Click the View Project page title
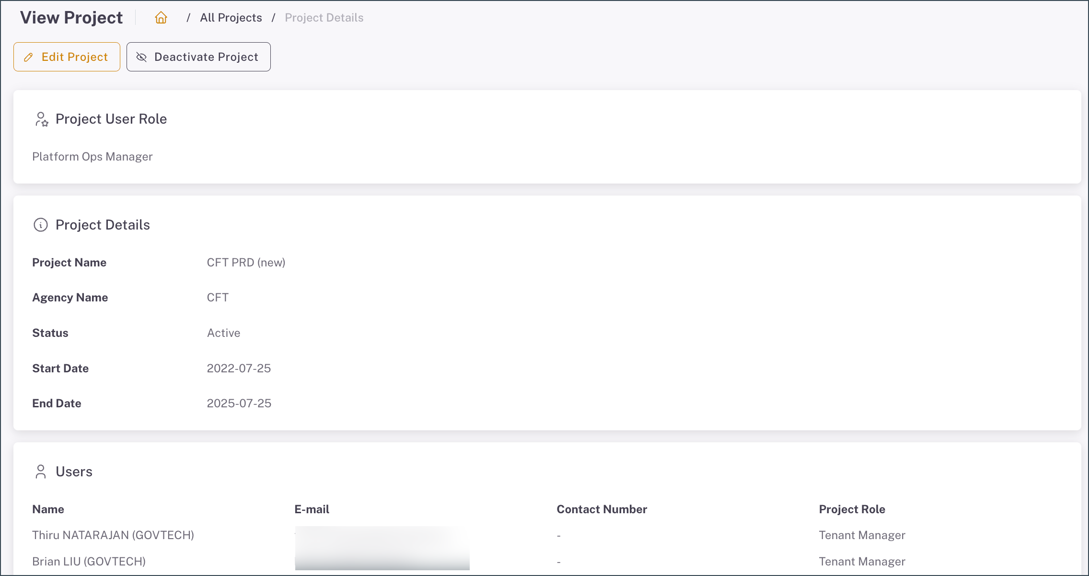Image resolution: width=1089 pixels, height=576 pixels. 71,18
